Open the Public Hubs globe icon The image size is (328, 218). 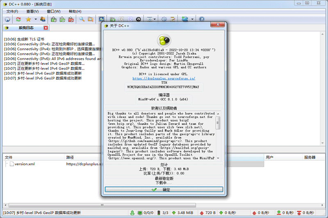(x=7, y=19)
